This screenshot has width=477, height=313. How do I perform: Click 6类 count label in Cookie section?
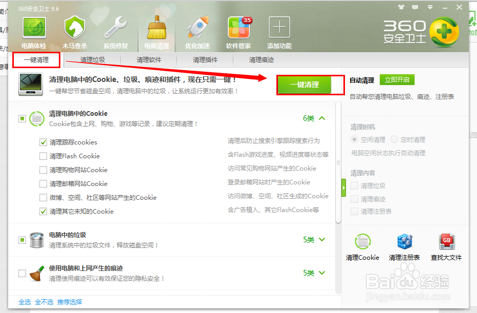pyautogui.click(x=309, y=118)
